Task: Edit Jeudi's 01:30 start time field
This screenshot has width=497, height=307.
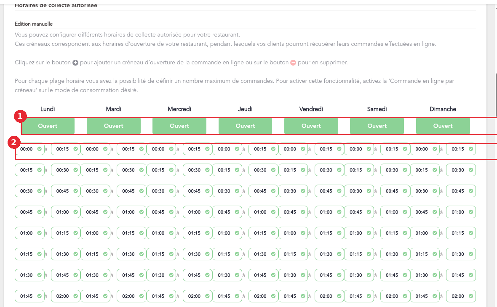Action: click(227, 275)
